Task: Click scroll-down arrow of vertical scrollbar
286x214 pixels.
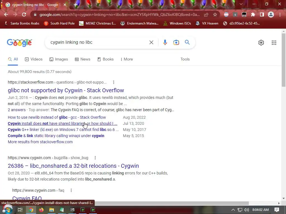Action: pos(283,198)
